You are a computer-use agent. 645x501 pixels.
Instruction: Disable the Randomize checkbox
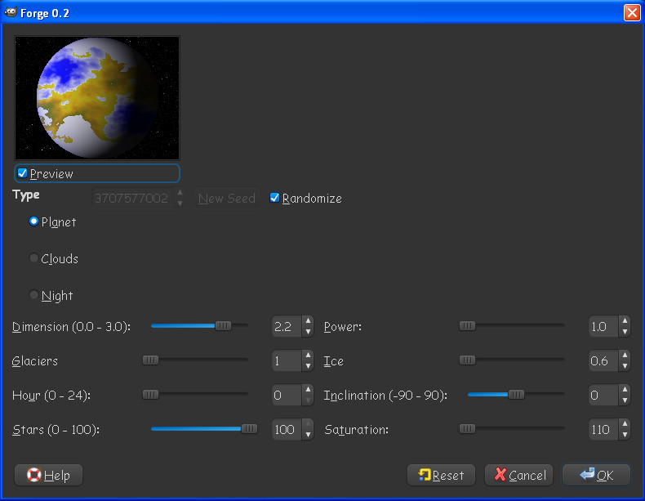[275, 198]
